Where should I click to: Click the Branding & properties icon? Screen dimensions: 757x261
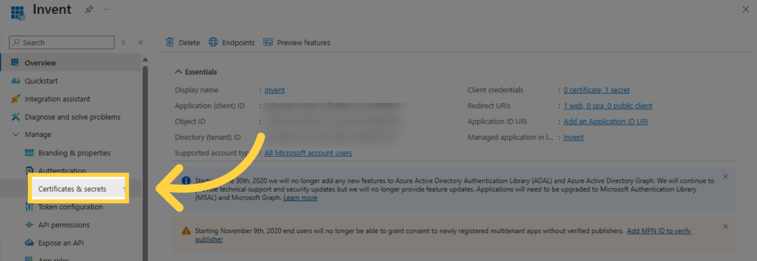tap(29, 153)
